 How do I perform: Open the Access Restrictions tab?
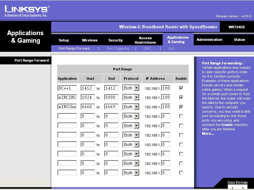(145, 40)
